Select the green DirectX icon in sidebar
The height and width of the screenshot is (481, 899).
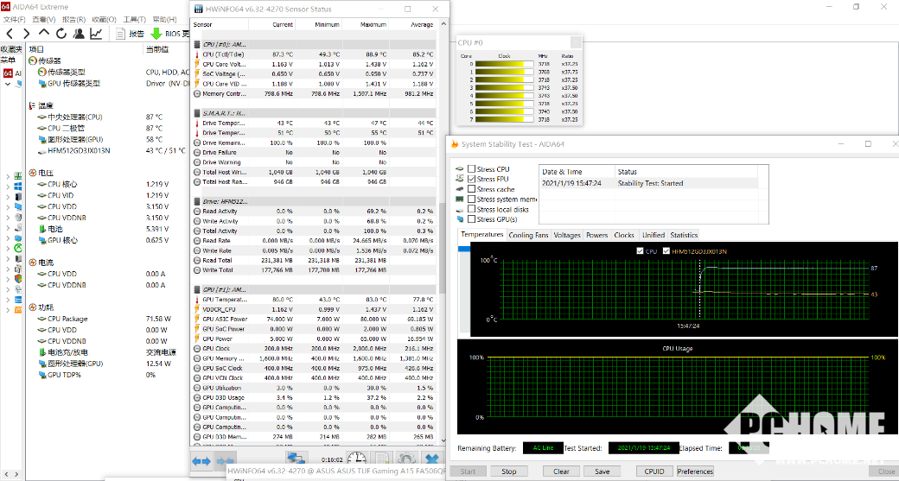[x=18, y=247]
